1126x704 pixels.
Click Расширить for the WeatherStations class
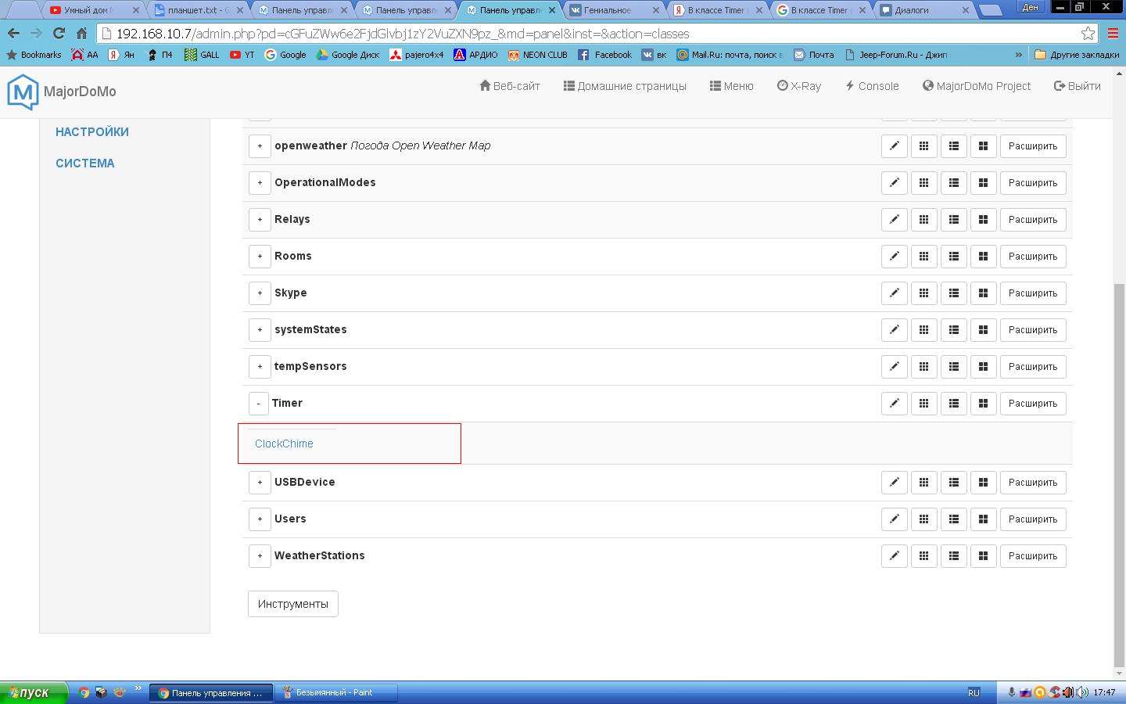(1033, 556)
